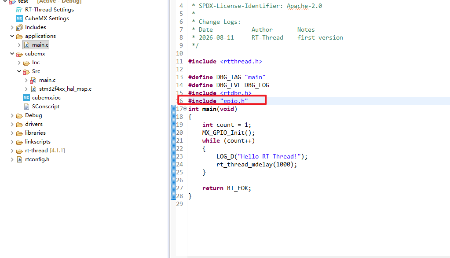Click the Src folder icon

click(26, 72)
